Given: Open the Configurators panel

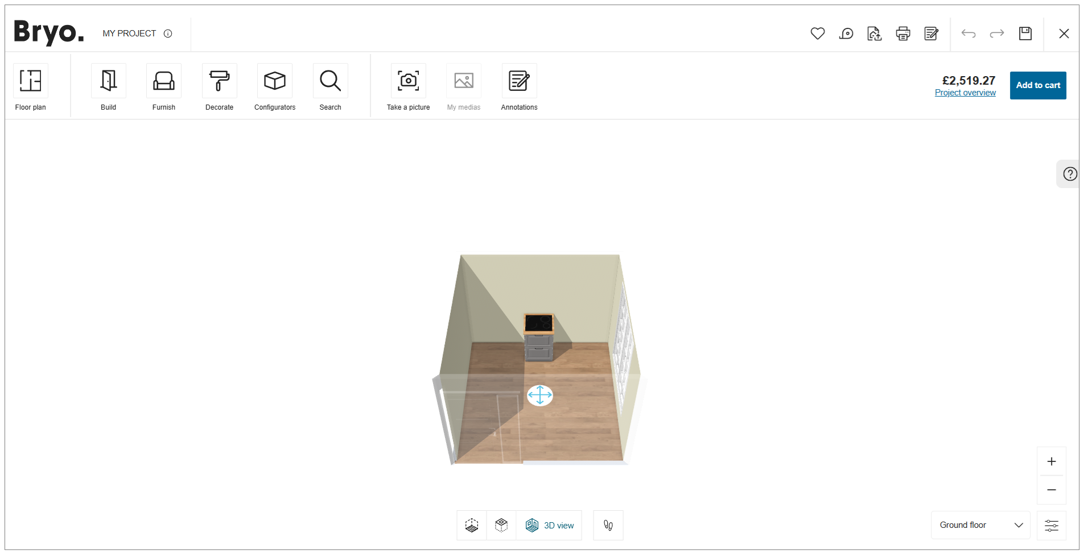Looking at the screenshot, I should pyautogui.click(x=274, y=86).
